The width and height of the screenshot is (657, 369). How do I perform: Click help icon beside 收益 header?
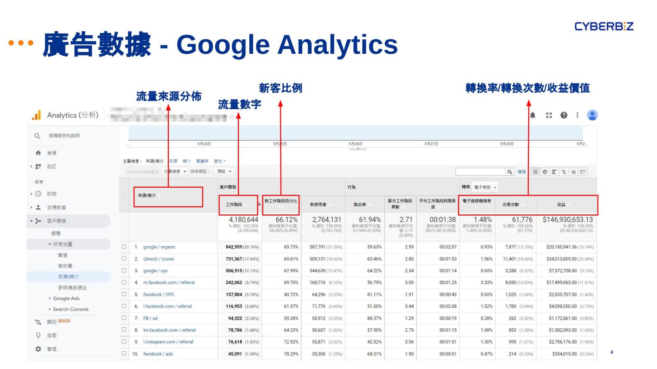tap(570, 205)
